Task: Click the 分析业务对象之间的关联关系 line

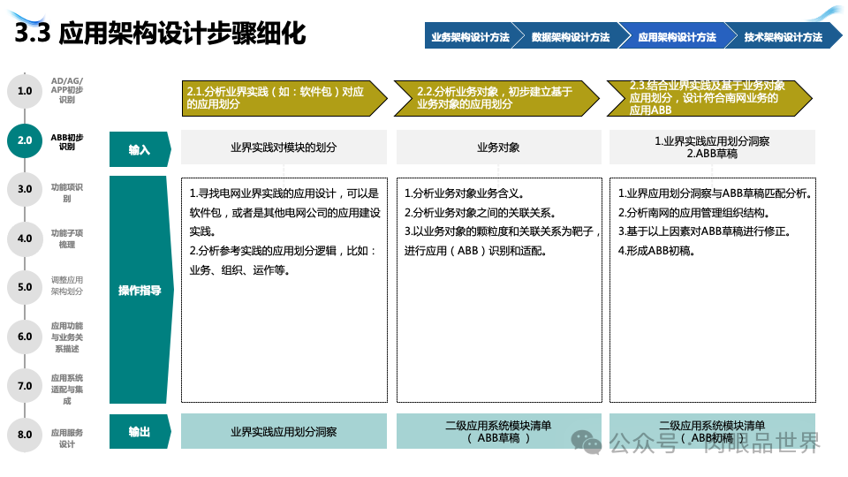Action: click(481, 213)
